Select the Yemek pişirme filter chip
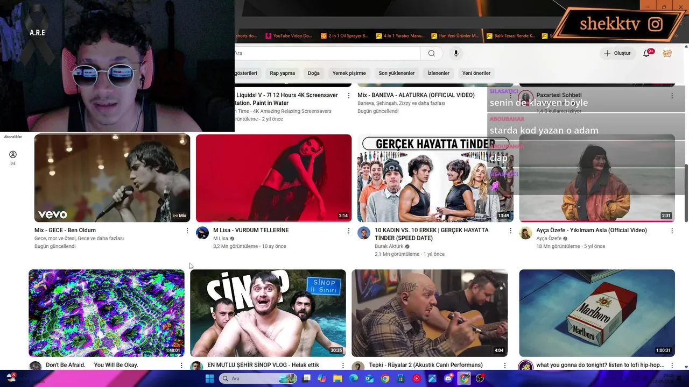This screenshot has width=689, height=387. click(349, 73)
